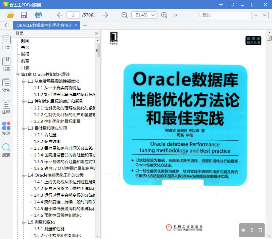Close the 目录 outline panel

point(97,33)
